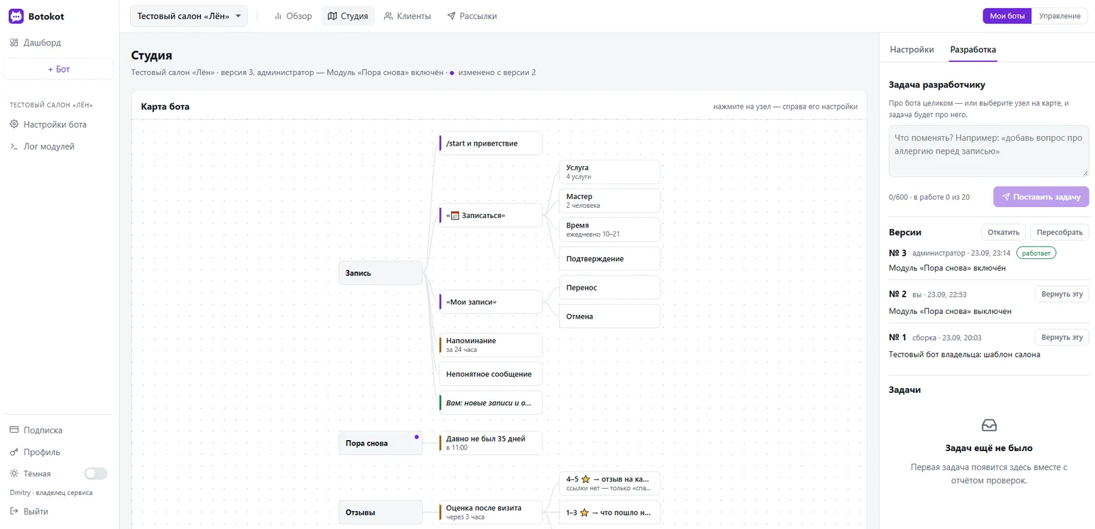This screenshot has height=529, width=1095.
Task: Select the Напоминание node
Action: (491, 344)
